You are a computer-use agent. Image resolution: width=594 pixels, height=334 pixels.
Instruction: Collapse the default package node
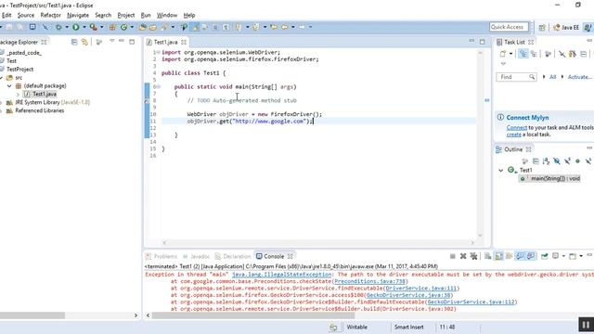(x=9, y=86)
